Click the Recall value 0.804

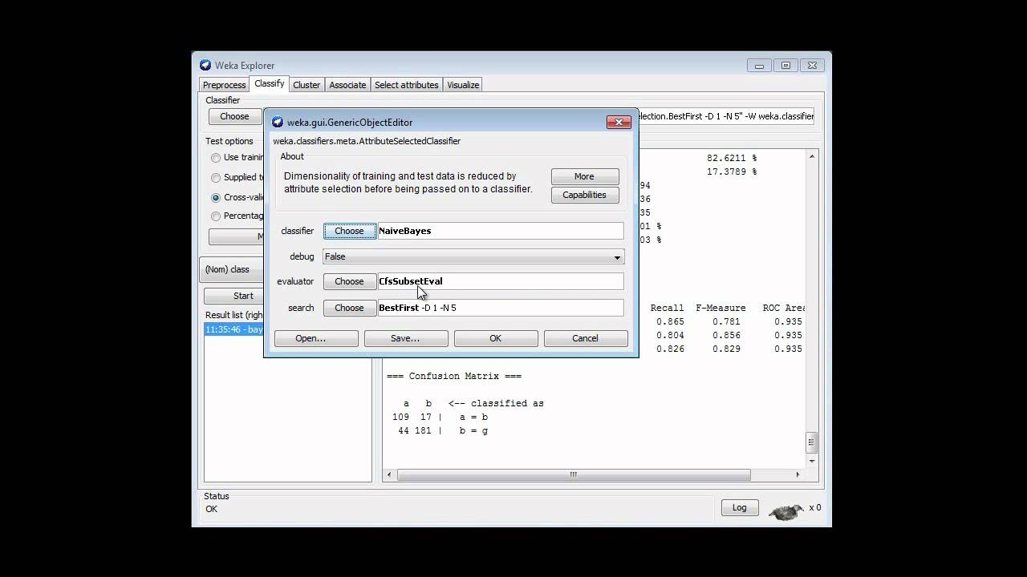click(670, 335)
